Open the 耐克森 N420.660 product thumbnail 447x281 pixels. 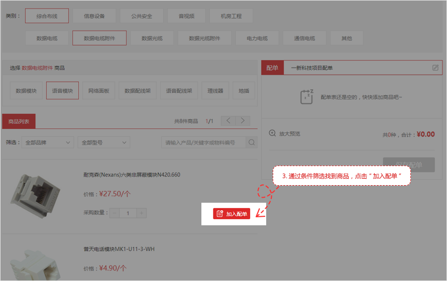(x=31, y=195)
